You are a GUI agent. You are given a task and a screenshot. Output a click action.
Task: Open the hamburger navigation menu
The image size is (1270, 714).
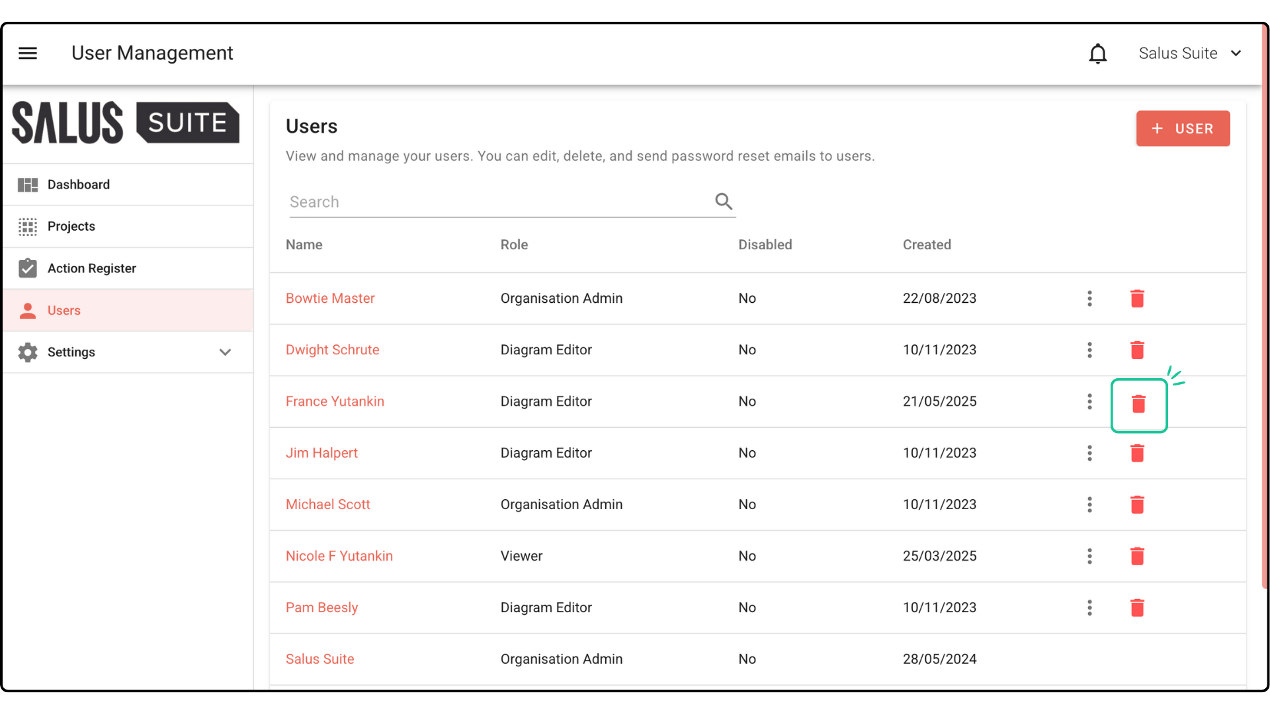(28, 53)
